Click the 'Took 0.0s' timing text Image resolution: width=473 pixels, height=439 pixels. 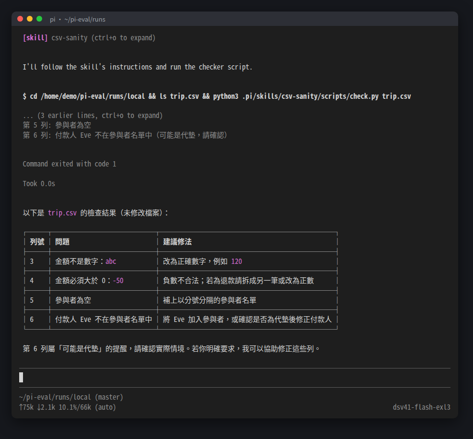tap(39, 184)
